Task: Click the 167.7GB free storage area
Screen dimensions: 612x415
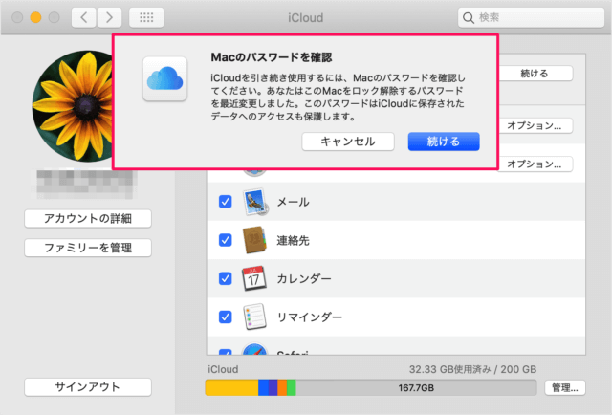Action: pyautogui.click(x=416, y=387)
